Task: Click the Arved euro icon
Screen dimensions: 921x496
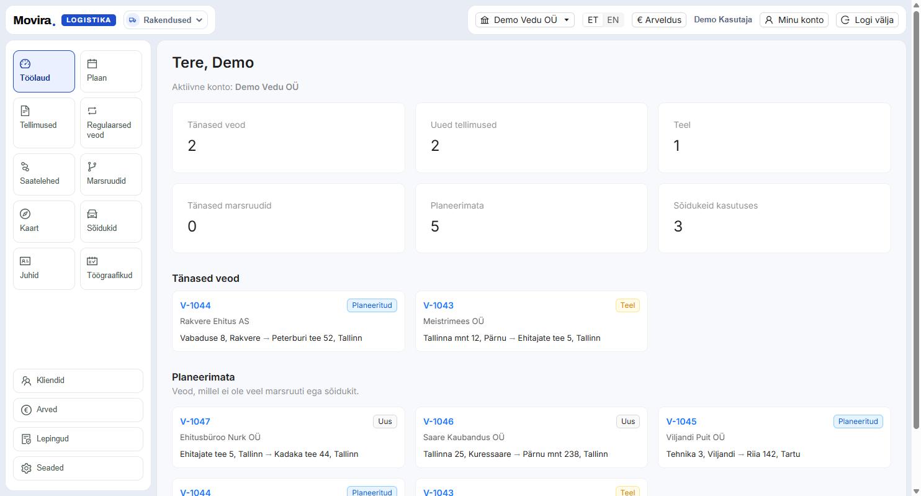Action: coord(26,410)
